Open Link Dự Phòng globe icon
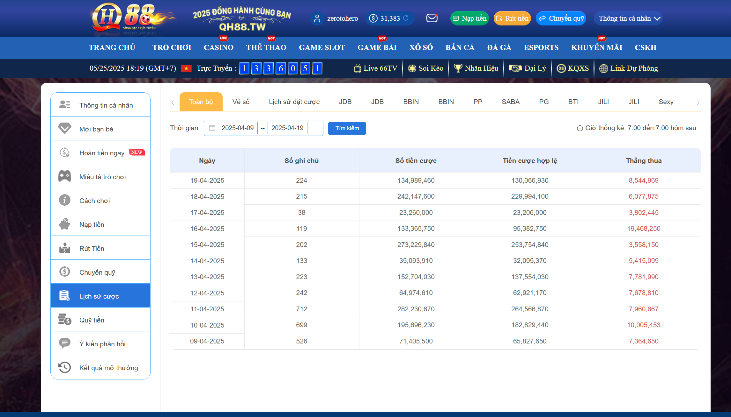 pyautogui.click(x=603, y=68)
